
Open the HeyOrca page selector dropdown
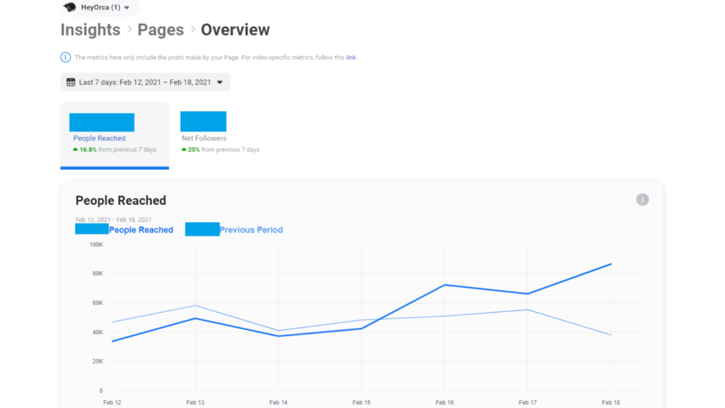[100, 7]
